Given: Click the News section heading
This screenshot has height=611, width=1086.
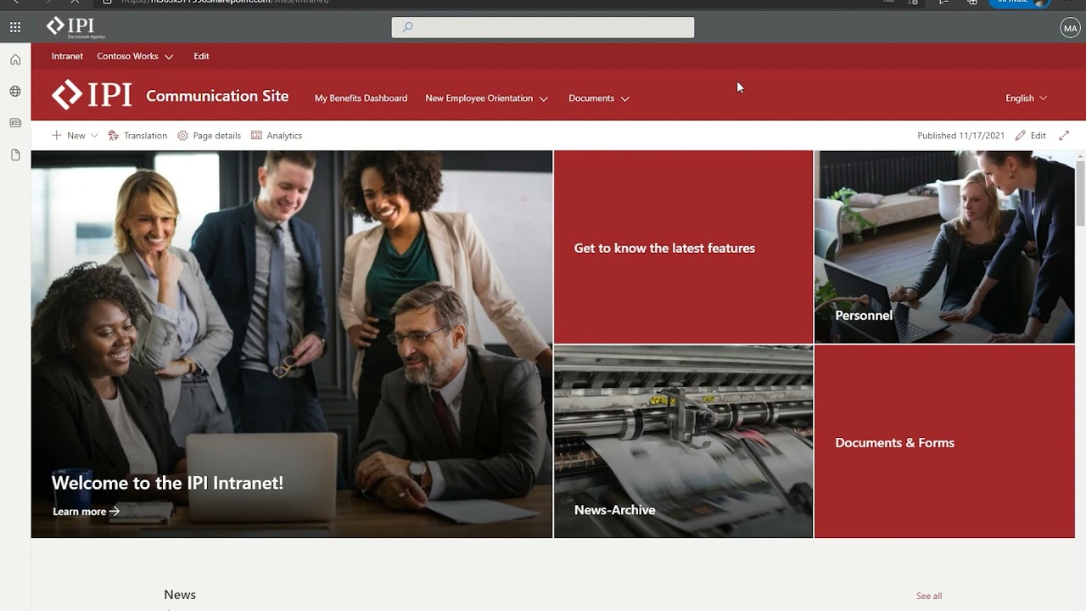Looking at the screenshot, I should click(180, 595).
